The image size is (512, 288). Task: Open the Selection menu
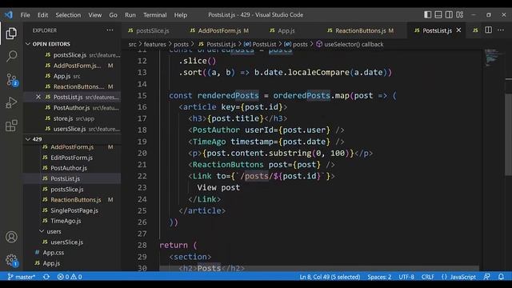tap(68, 14)
